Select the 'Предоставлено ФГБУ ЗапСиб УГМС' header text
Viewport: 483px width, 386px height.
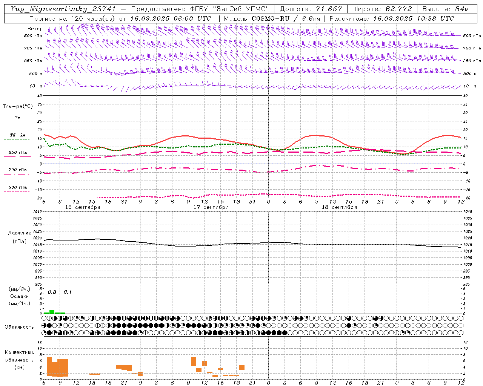(x=200, y=9)
